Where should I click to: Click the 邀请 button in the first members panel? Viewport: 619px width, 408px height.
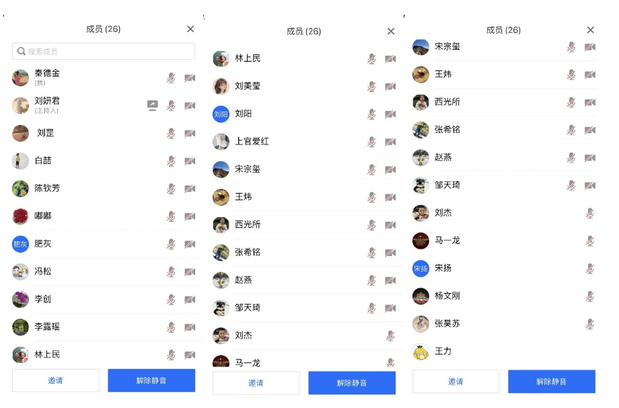(x=56, y=380)
